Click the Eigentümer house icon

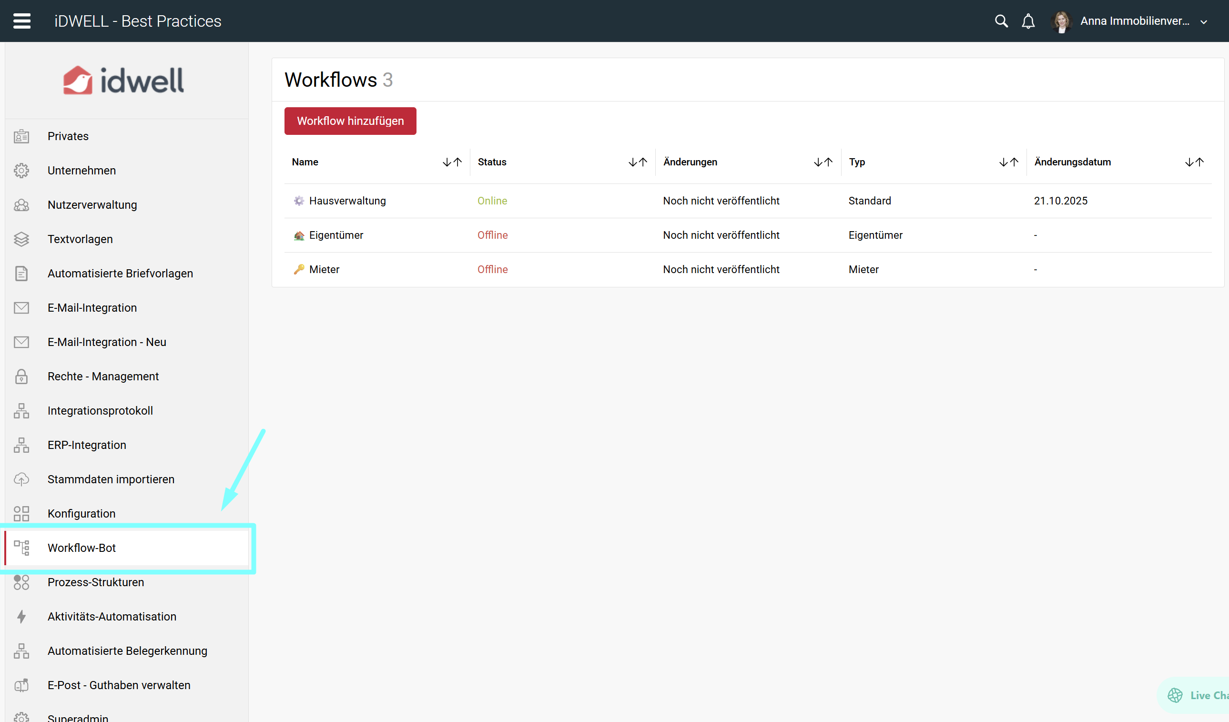[x=298, y=235]
